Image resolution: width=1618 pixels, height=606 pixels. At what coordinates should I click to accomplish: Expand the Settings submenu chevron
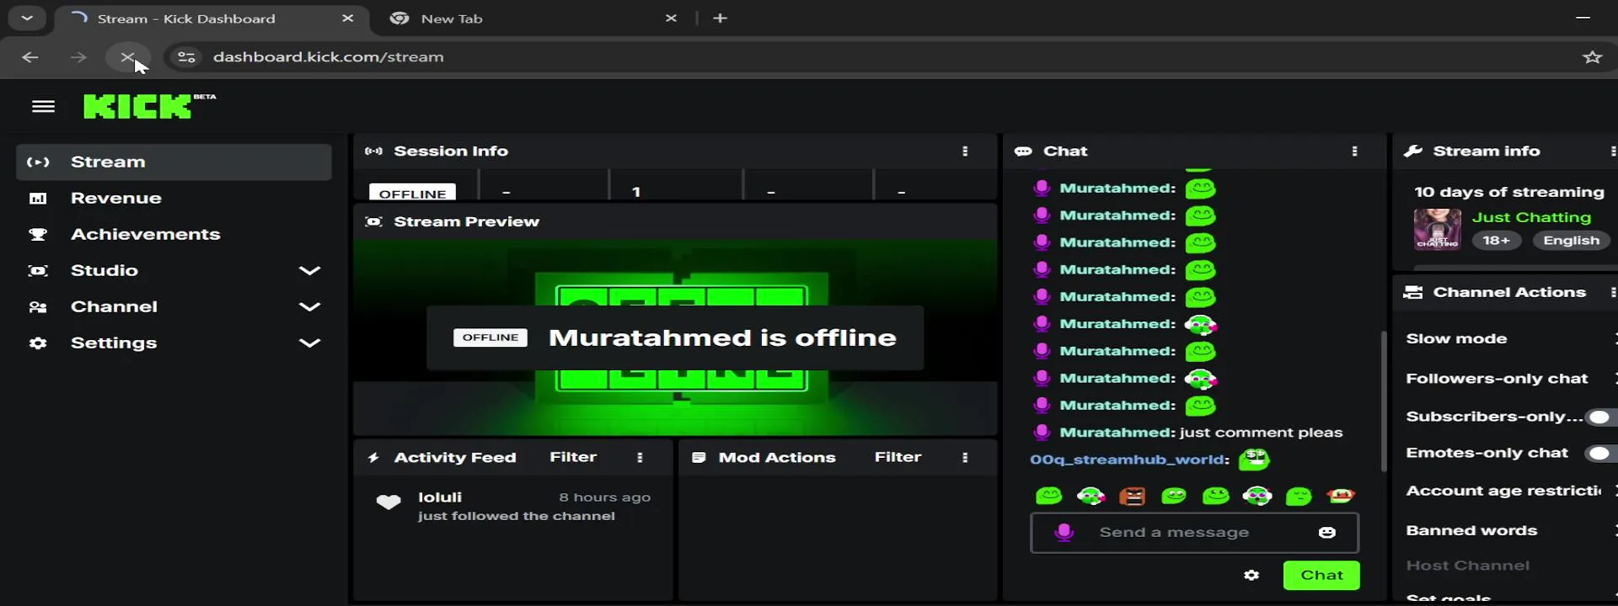coord(310,343)
